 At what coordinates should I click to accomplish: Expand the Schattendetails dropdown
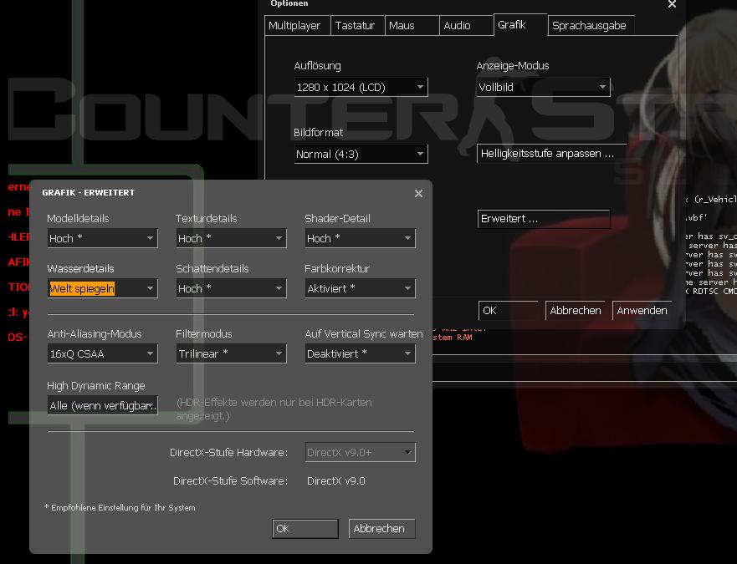click(231, 288)
